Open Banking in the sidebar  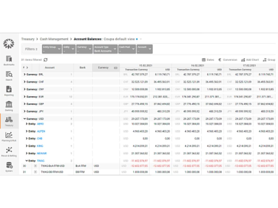[x=9, y=106]
